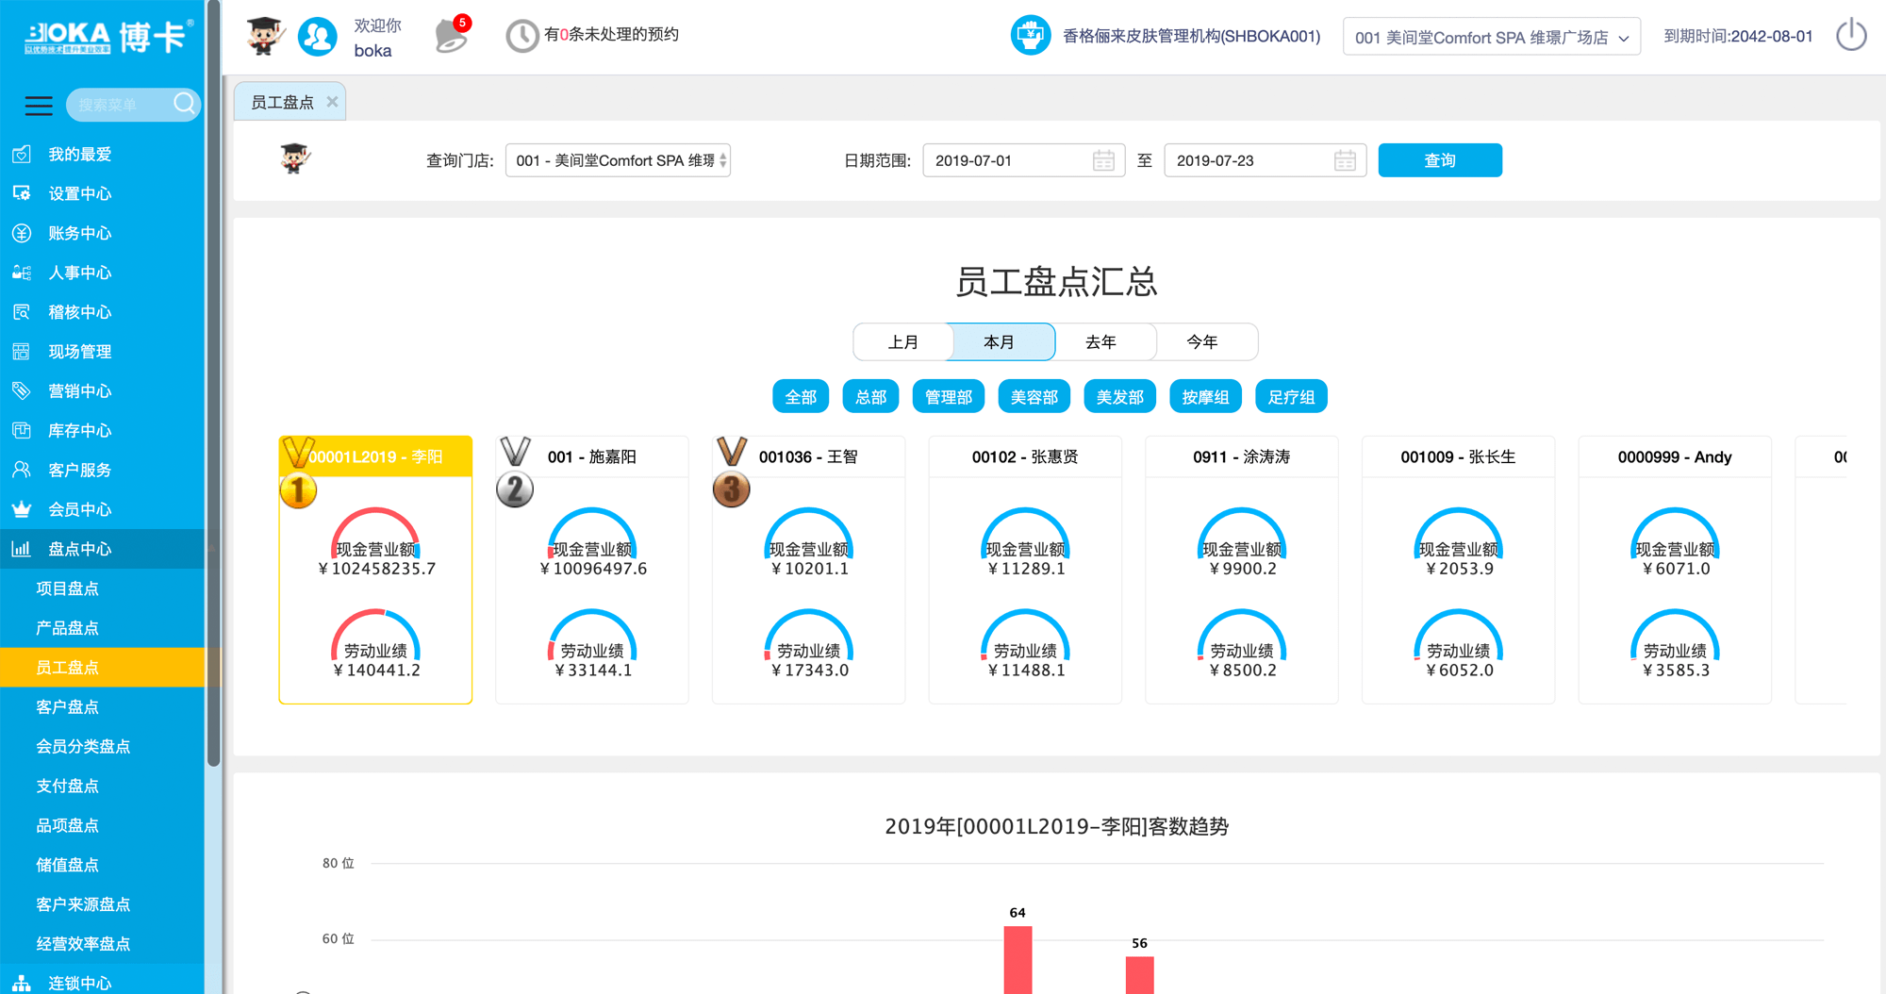Open 项目盘点 from sidebar menu
This screenshot has width=1886, height=994.
click(67, 588)
